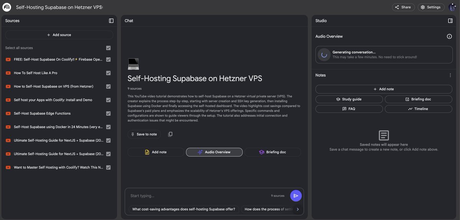
Task: Uncheck How To Self Host Like A Pro
Action: [x=108, y=73]
